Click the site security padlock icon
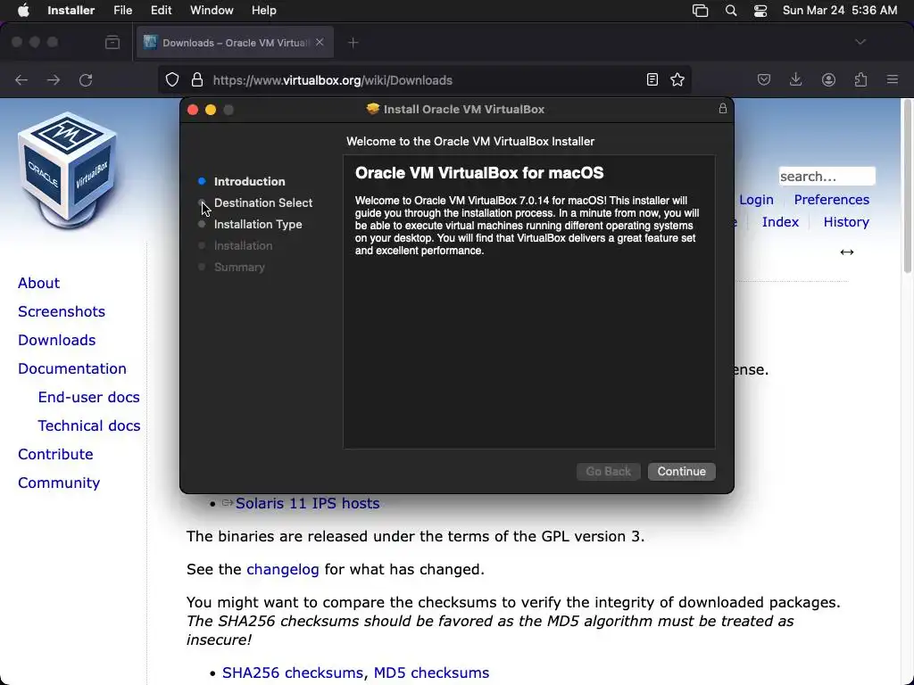The width and height of the screenshot is (914, 685). tap(197, 79)
